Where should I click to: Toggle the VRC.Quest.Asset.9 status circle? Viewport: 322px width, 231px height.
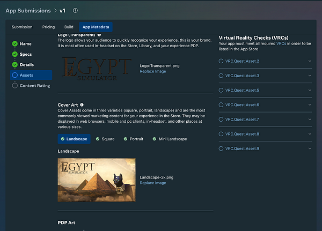221,148
